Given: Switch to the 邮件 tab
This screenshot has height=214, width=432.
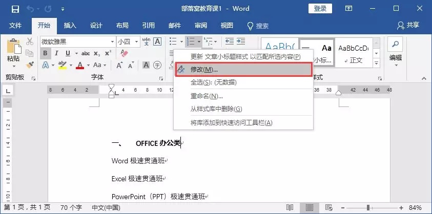Looking at the screenshot, I should coord(174,26).
